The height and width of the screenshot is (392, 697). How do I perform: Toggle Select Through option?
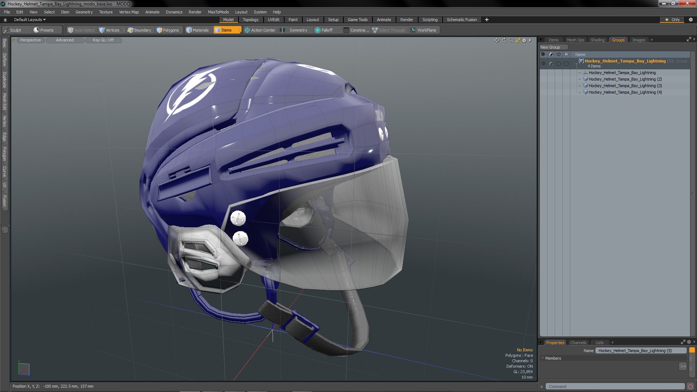click(389, 30)
